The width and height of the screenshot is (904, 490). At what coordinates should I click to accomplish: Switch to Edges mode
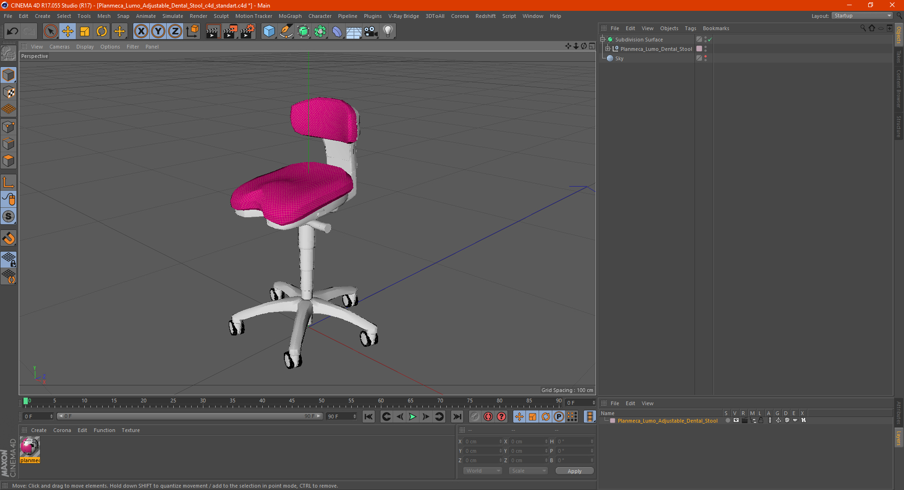[8, 144]
